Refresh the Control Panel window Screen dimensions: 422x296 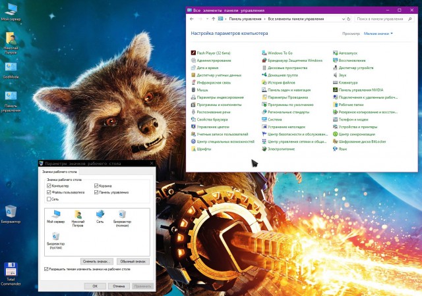tap(349, 19)
